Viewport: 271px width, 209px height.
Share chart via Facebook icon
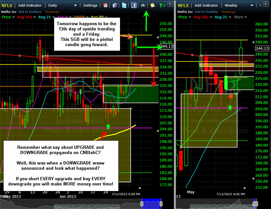134,5
